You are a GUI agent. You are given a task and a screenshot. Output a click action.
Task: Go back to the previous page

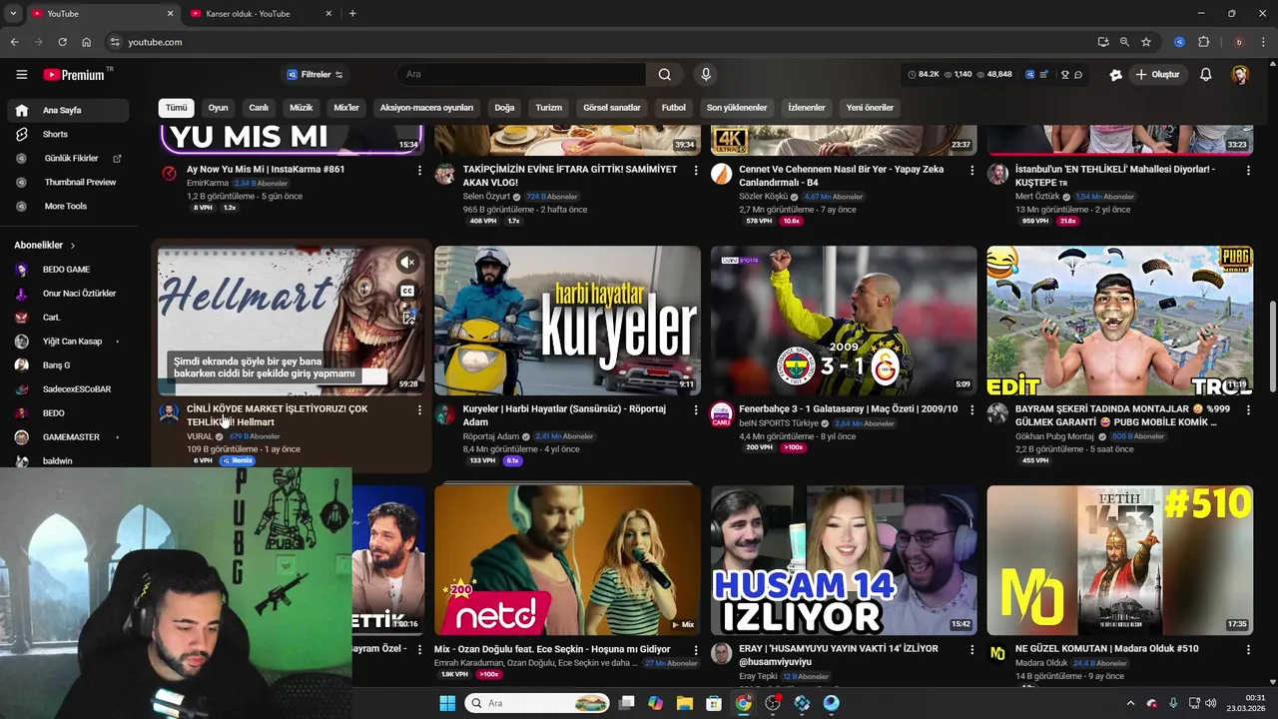coord(14,42)
